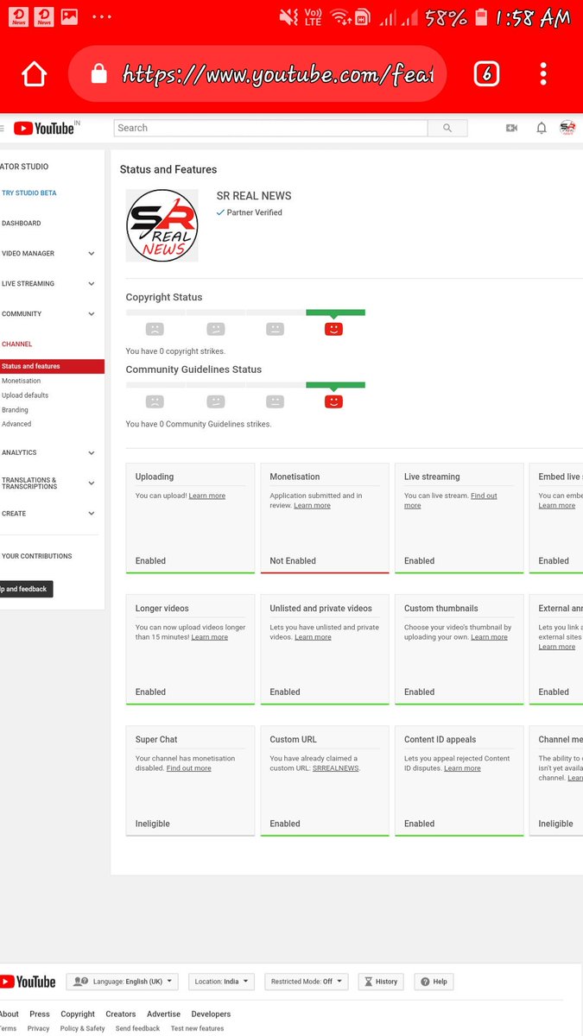Screen dimensions: 583x1036
Task: Open the notifications bell
Action: 542,128
